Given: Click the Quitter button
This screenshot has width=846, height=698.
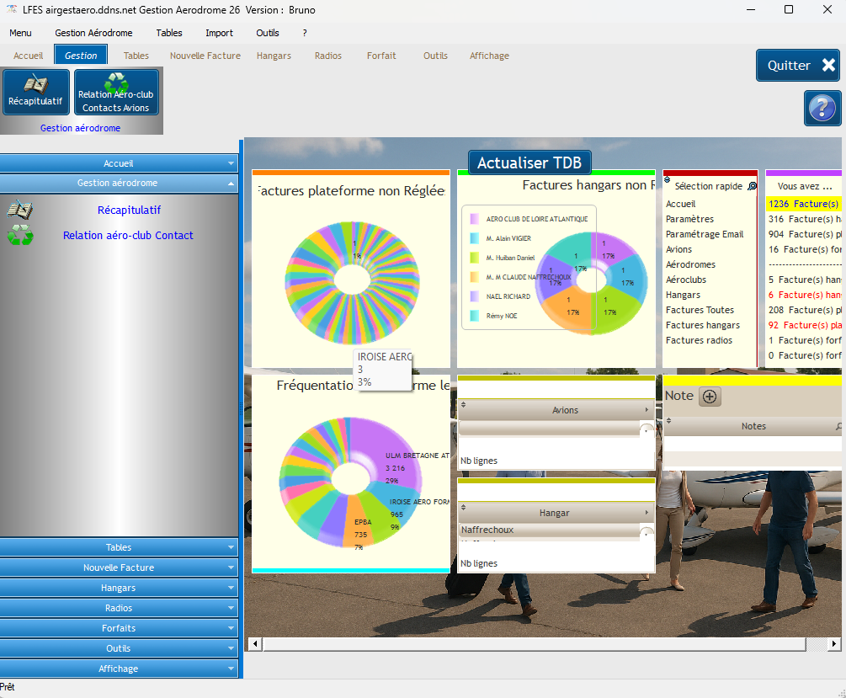Looking at the screenshot, I should click(798, 65).
